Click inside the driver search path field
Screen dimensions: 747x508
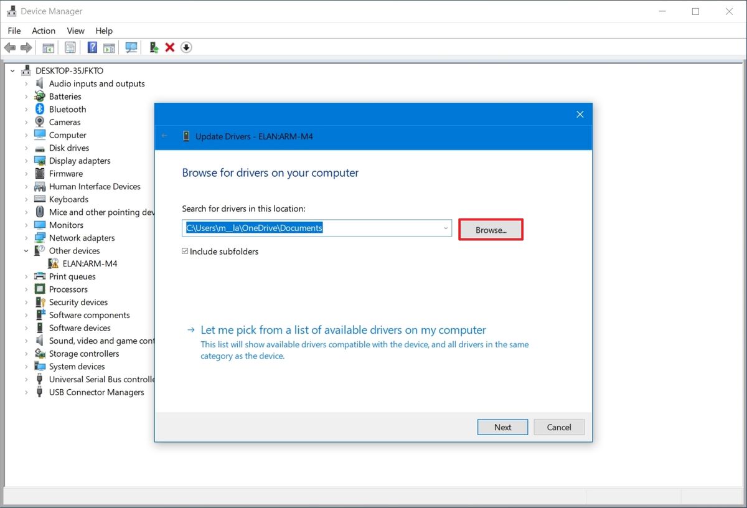[311, 228]
